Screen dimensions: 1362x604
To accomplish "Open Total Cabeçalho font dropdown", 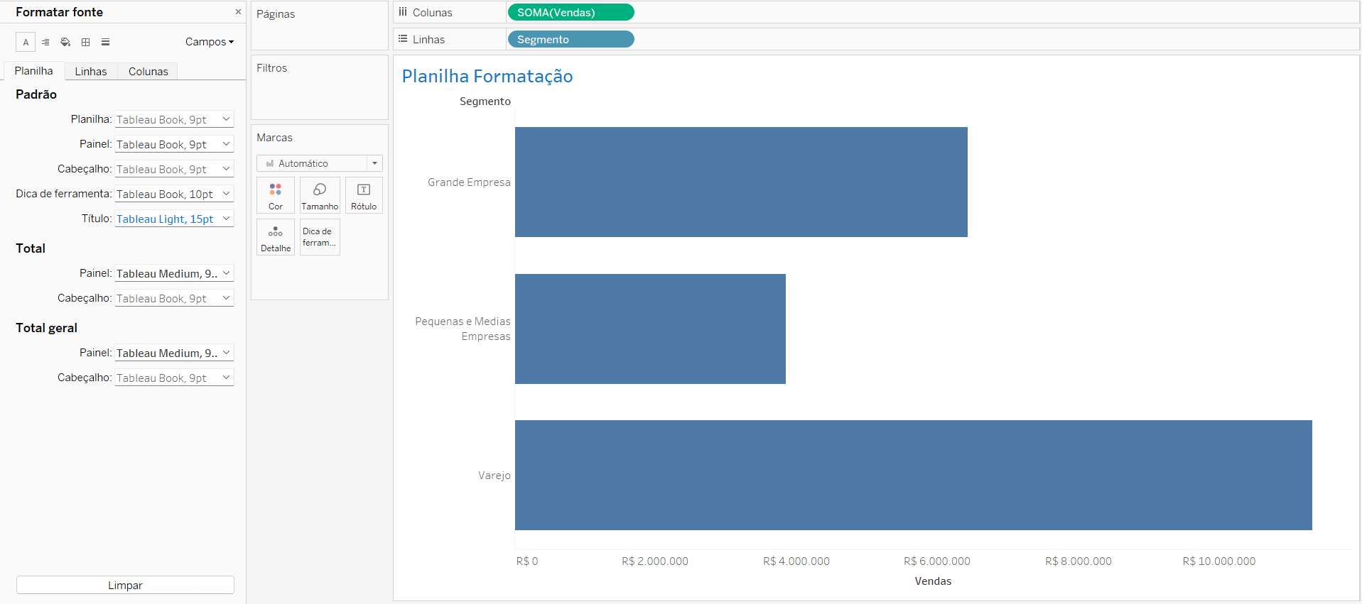I will click(174, 298).
